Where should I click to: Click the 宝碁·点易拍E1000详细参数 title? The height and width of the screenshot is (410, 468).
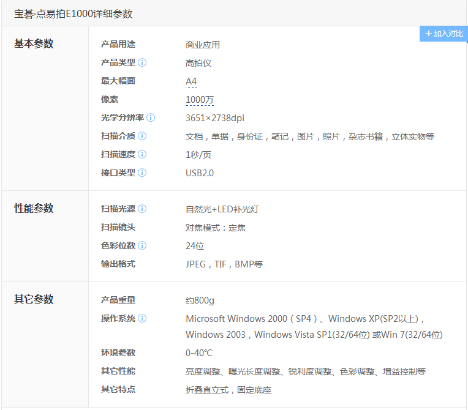73,13
